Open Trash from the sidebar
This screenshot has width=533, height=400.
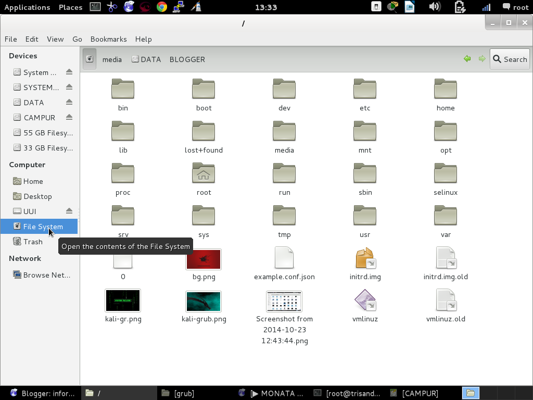[32, 242]
